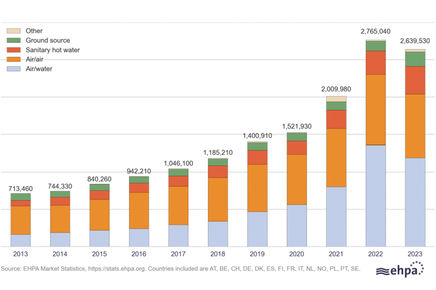Click the 2,639,530 total label

tap(415, 41)
